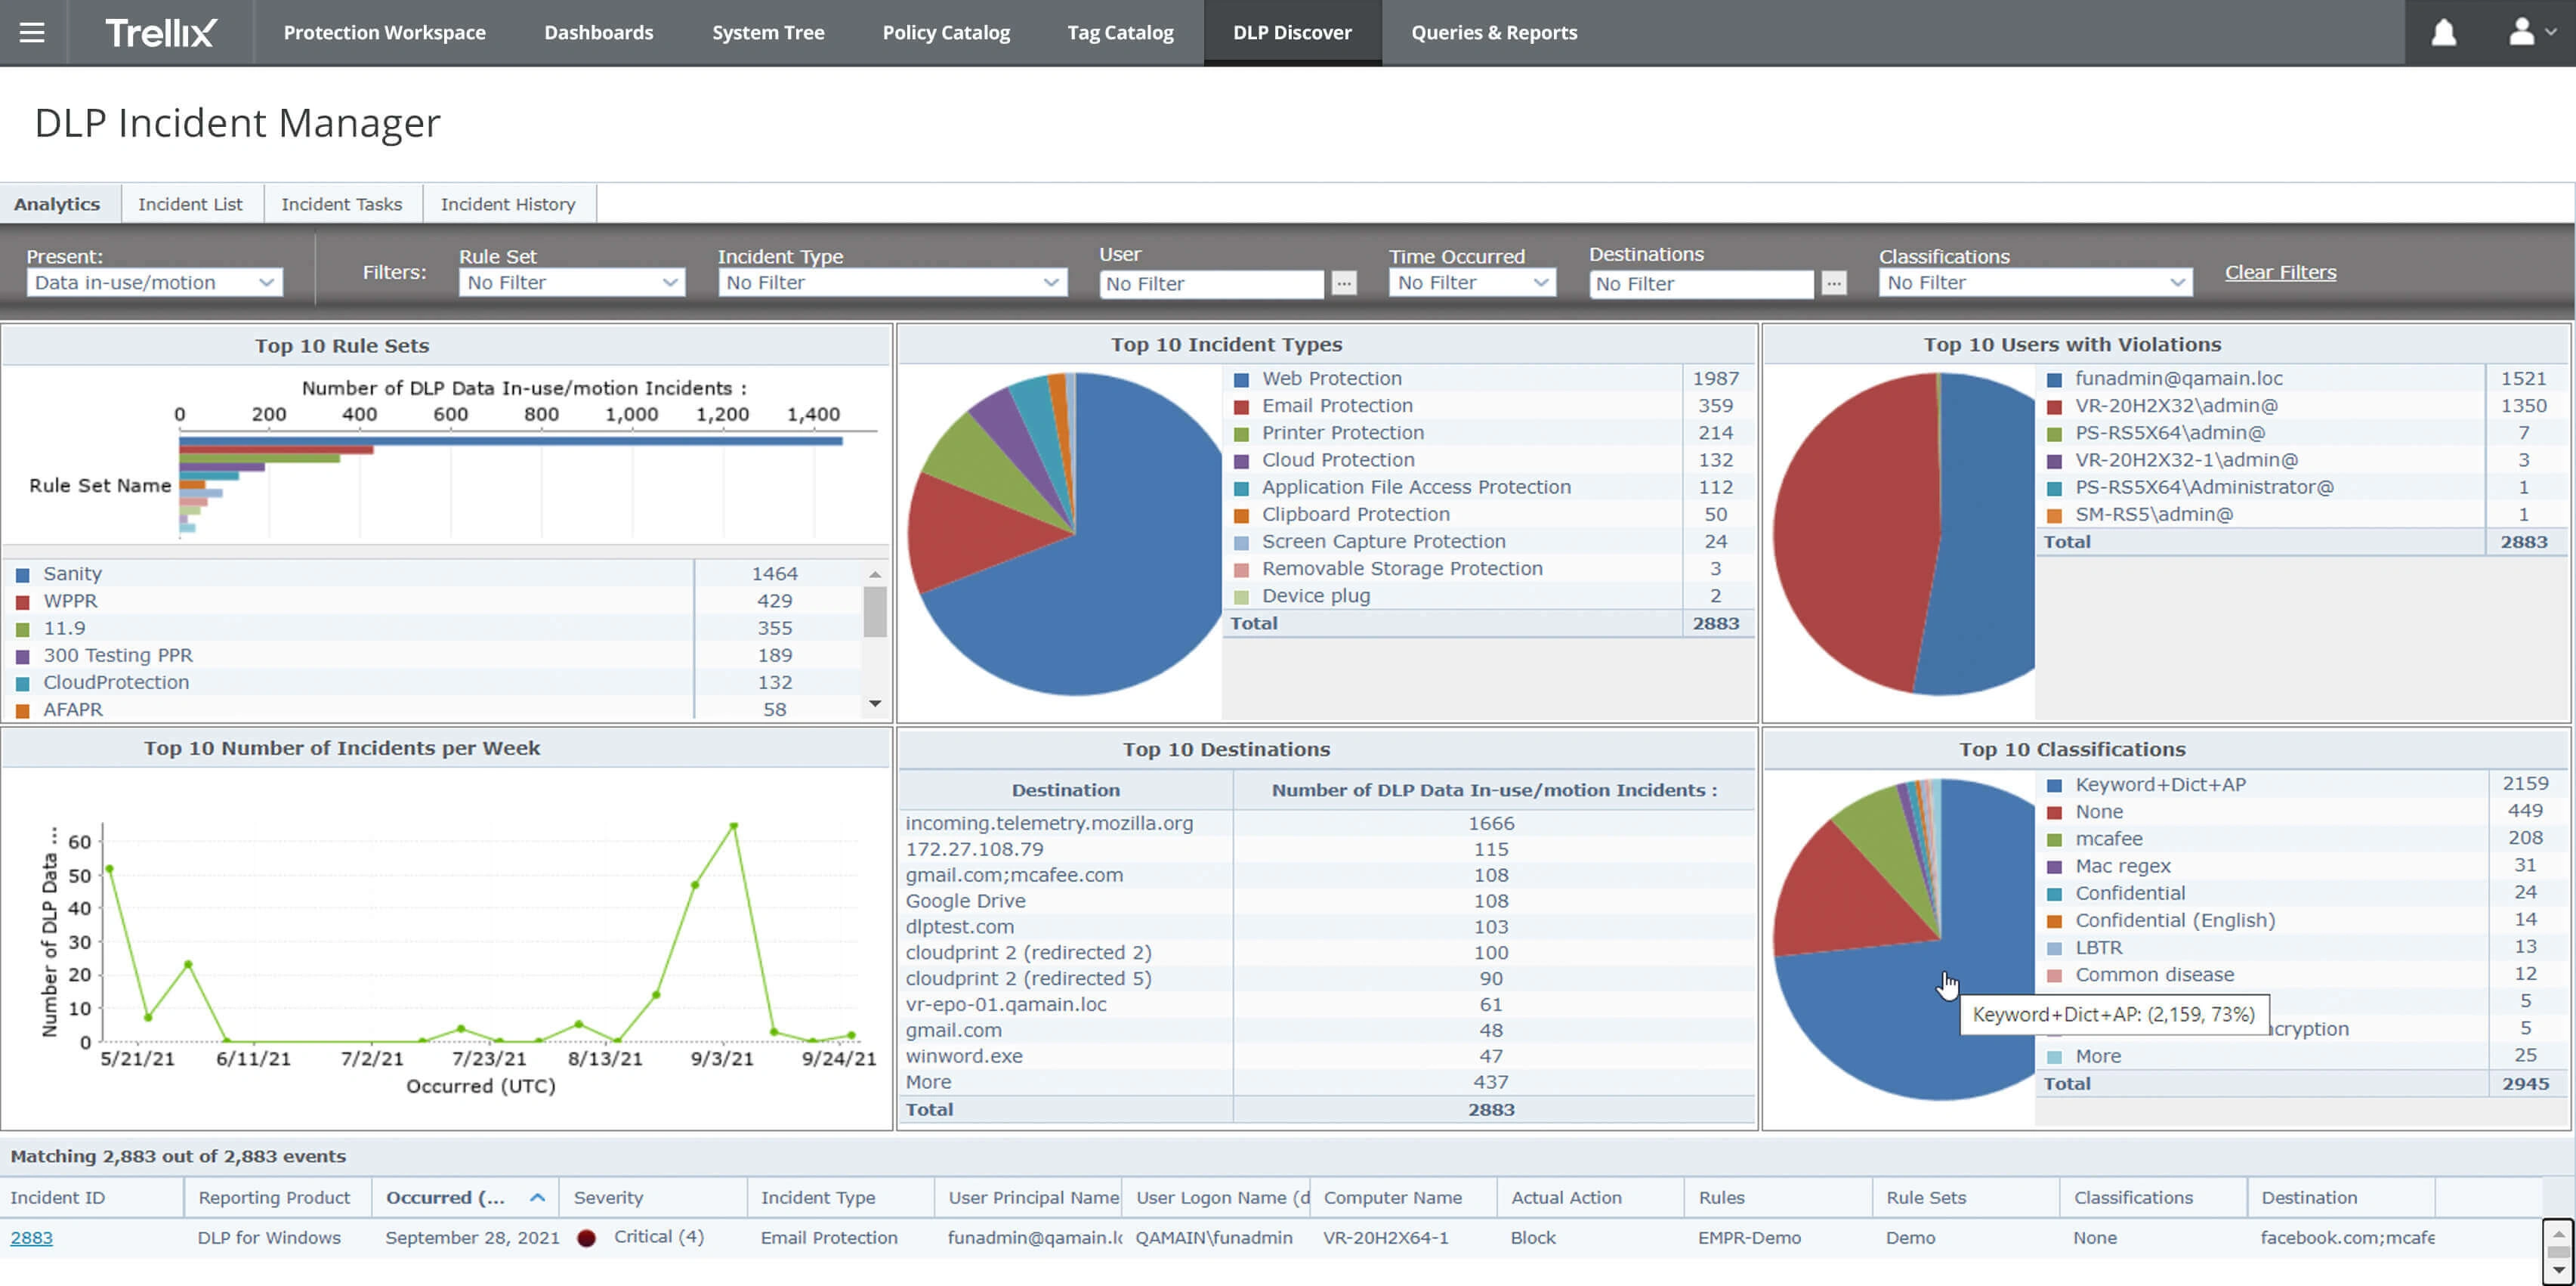Click the User filter input field
This screenshot has height=1286, width=2576.
(1212, 284)
